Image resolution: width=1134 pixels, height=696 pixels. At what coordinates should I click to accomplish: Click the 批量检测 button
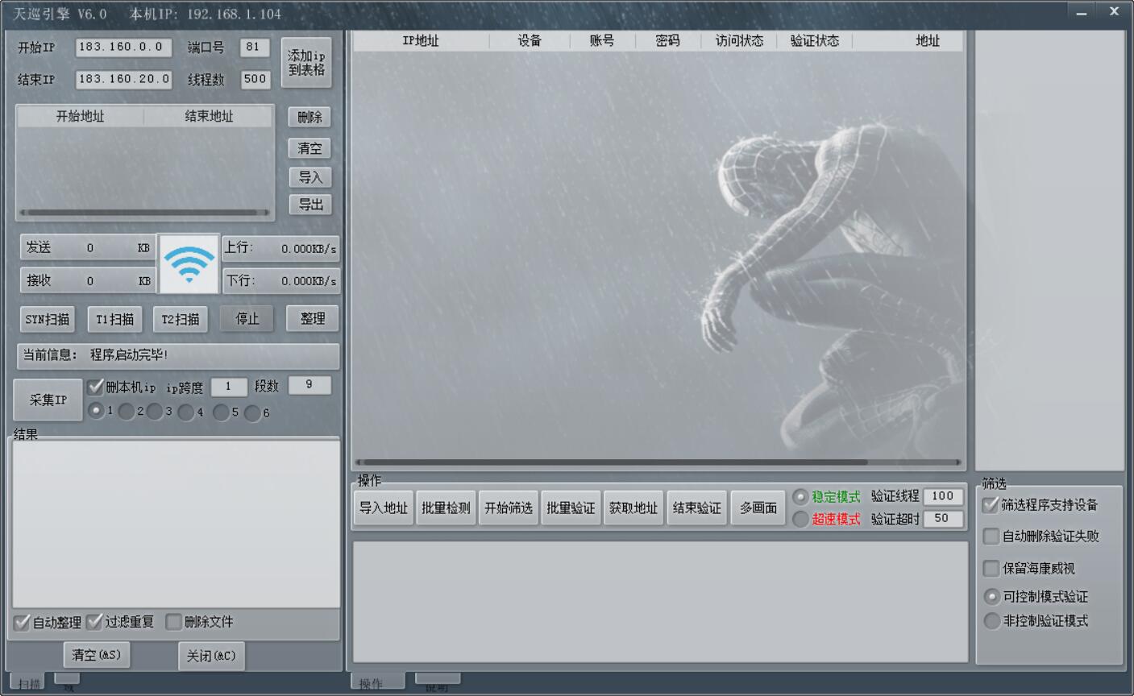[446, 508]
